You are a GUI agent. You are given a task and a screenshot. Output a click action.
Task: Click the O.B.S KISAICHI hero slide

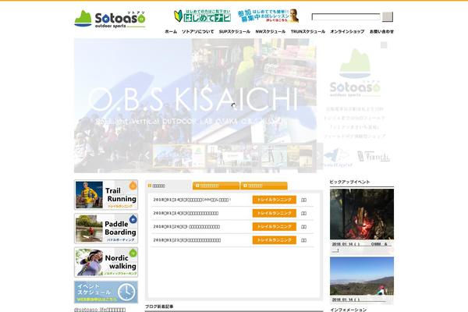coord(195,105)
